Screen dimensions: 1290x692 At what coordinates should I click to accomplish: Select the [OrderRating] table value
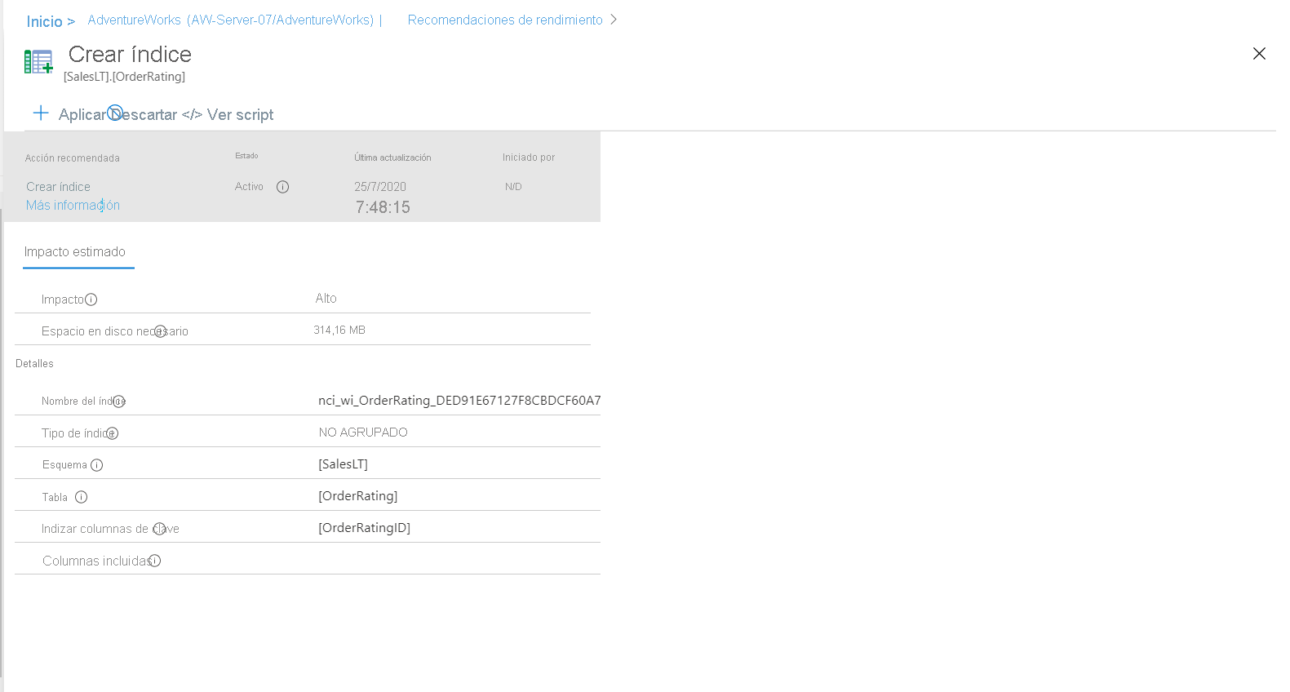pos(358,495)
